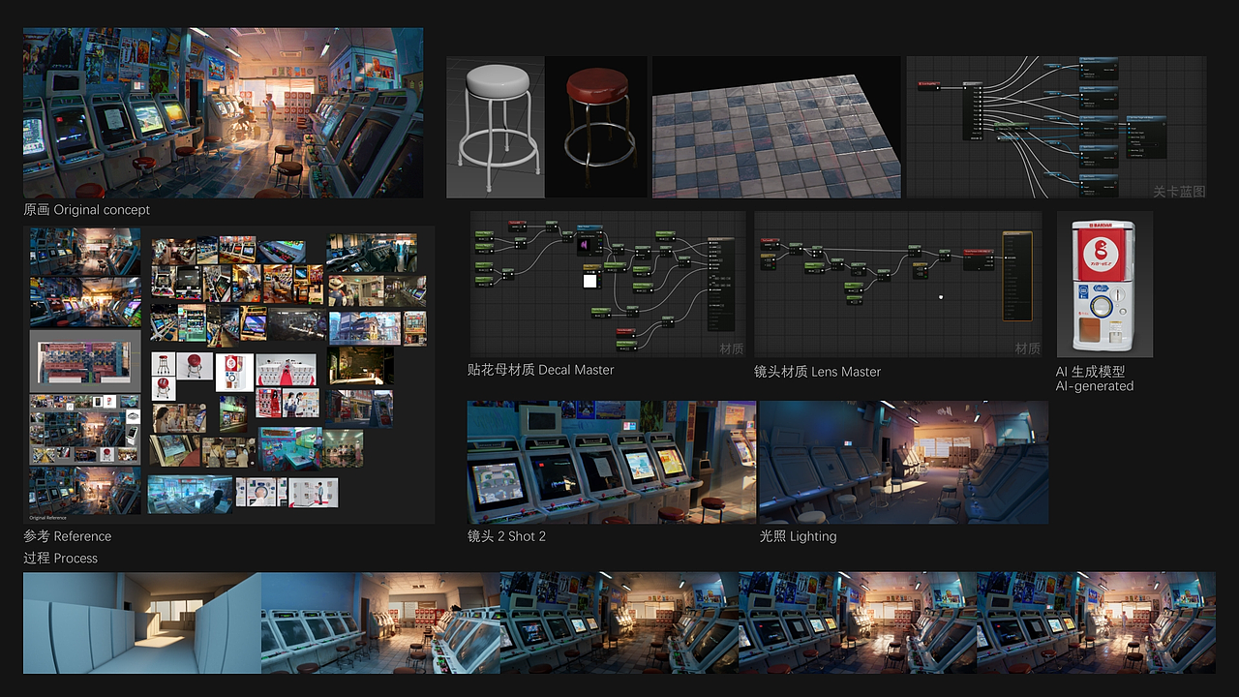Select the orange-outlined output node in Lens Master

tap(1016, 276)
